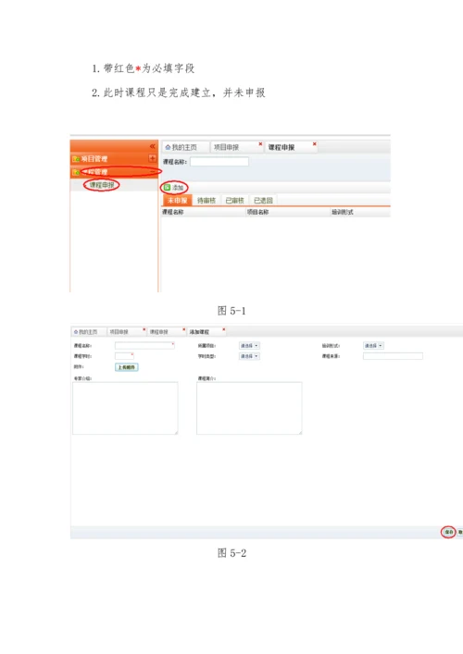This screenshot has width=463, height=654.
Task: Click the circled 保存 save button
Action: [449, 532]
